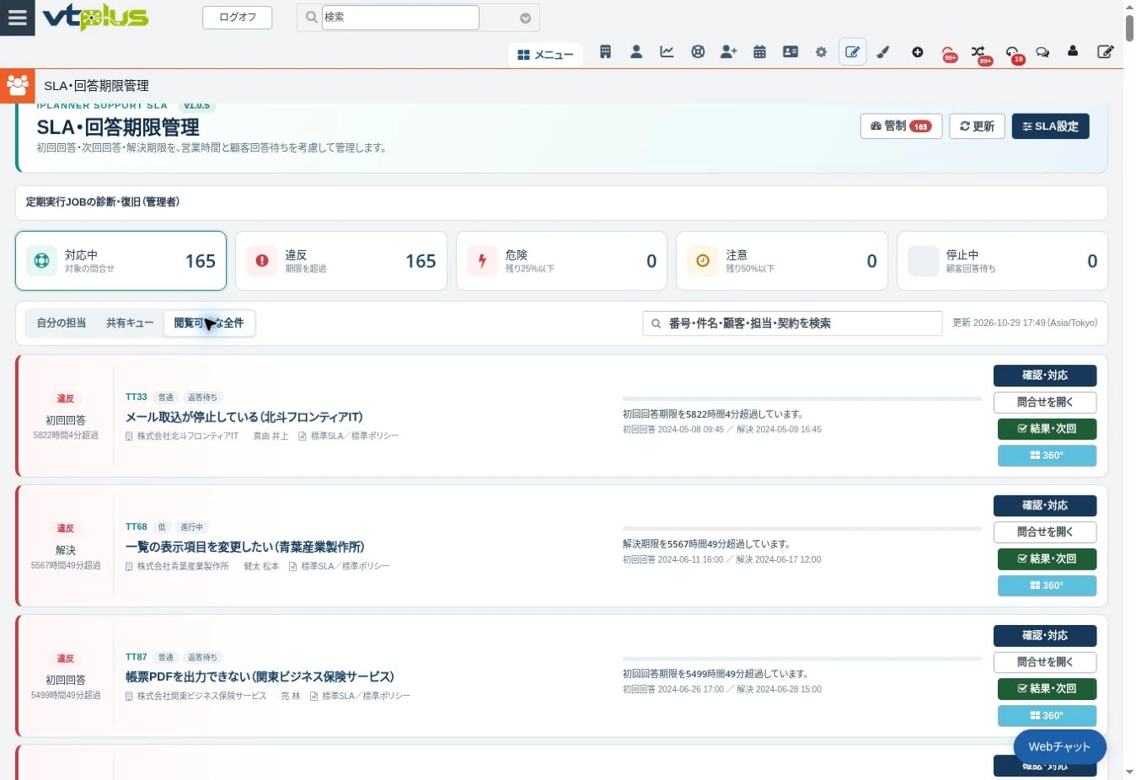Open the chat bubbles icon
The width and height of the screenshot is (1136, 780).
[1042, 52]
